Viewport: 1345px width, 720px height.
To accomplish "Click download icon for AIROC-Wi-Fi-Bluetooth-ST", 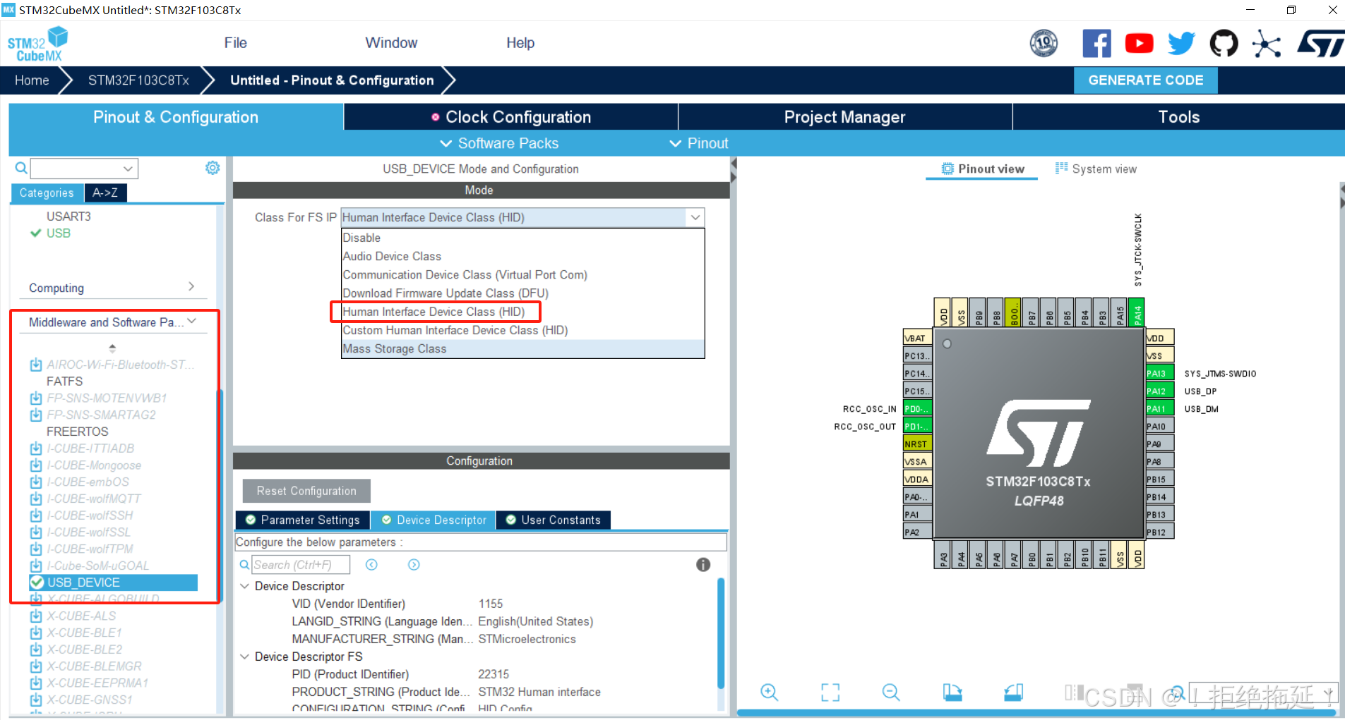I will [36, 365].
